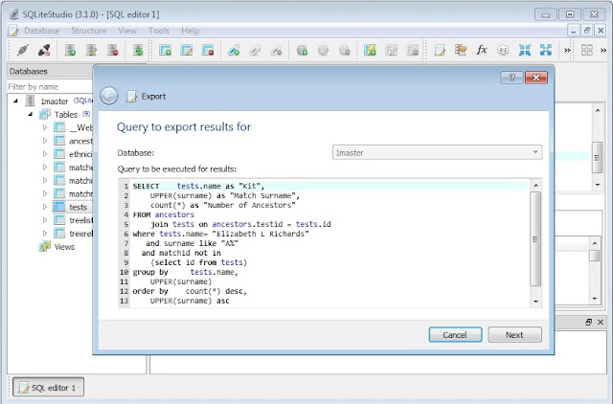613x404 pixels.
Task: Click the Filter by name input field
Action: click(50, 87)
